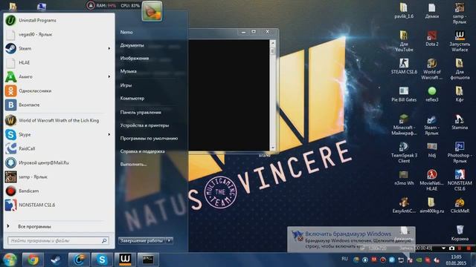Open Запустить Warface desktop shortcut
This screenshot has height=267, width=476.
[x=460, y=42]
